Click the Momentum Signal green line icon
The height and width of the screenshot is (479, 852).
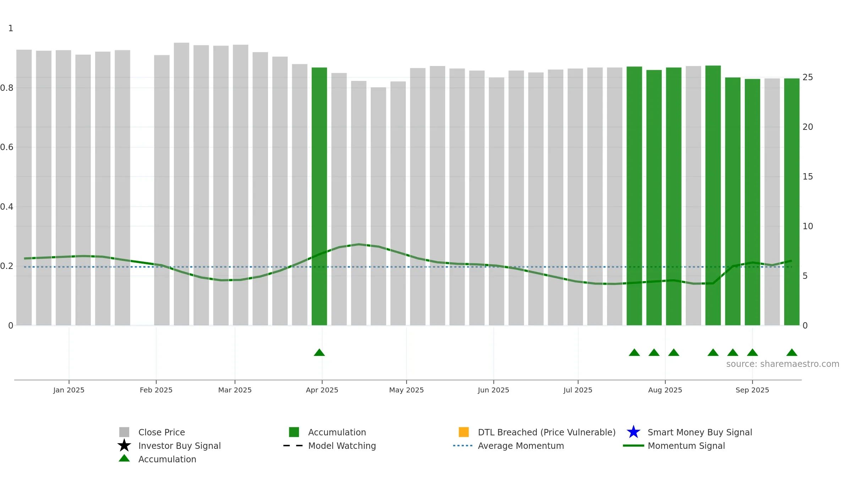(633, 446)
